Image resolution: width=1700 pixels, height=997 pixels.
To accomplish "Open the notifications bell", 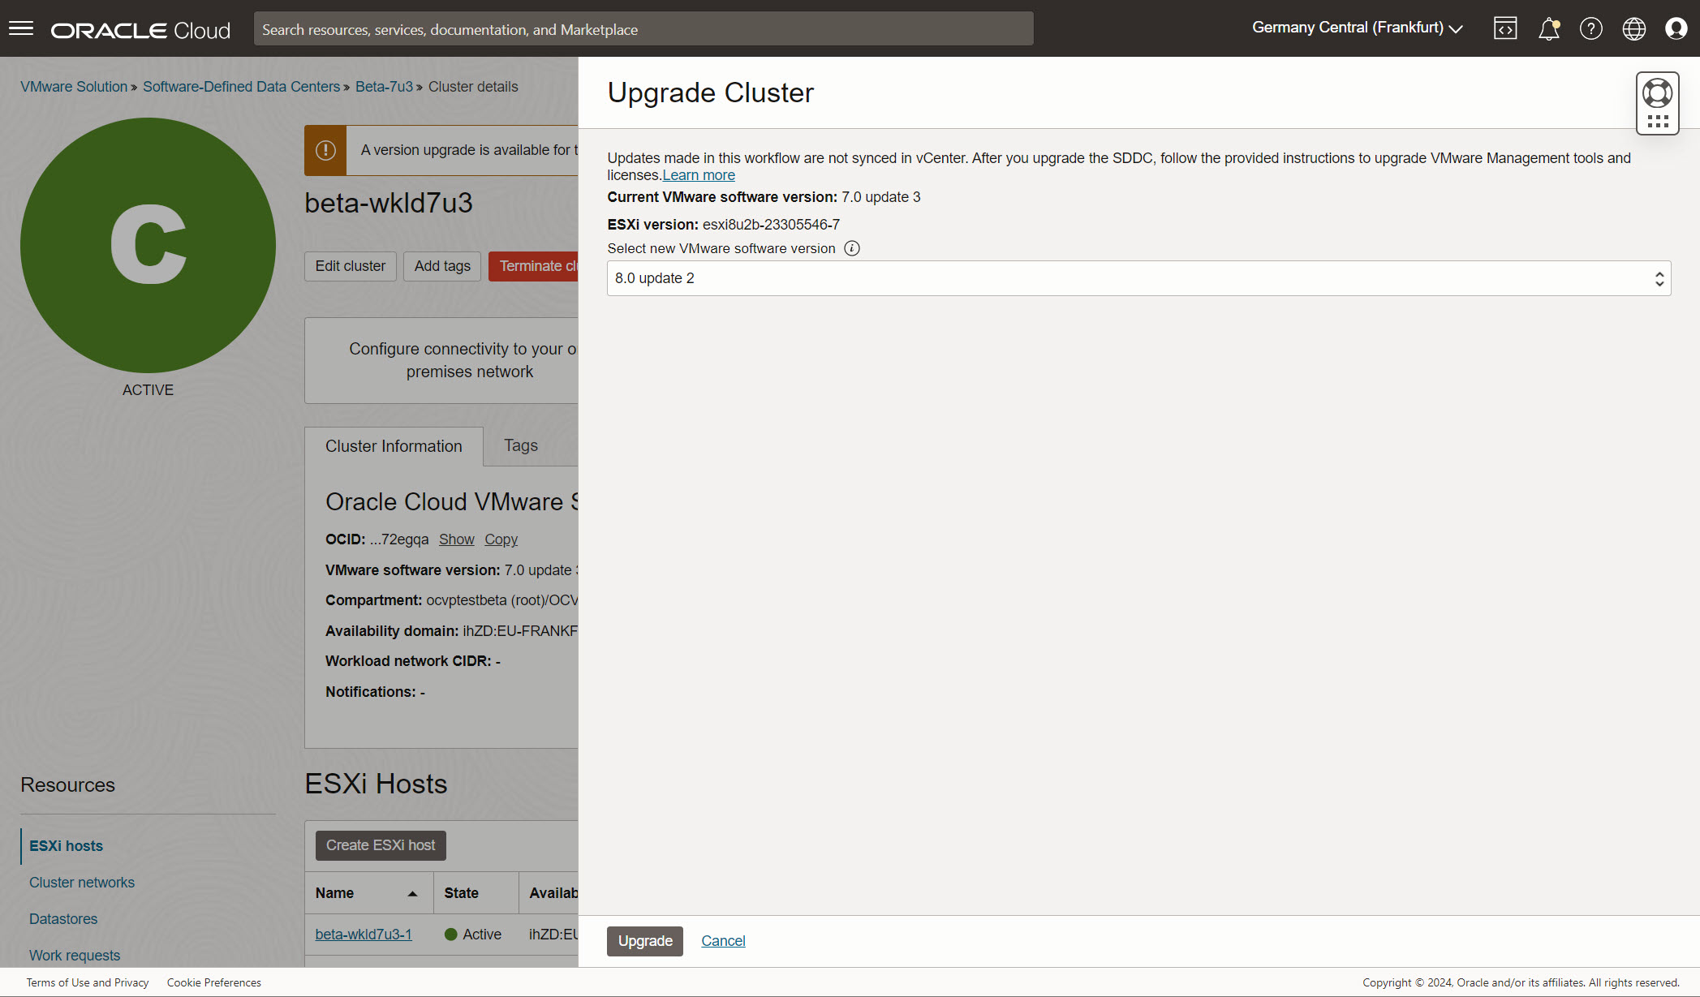I will [x=1548, y=29].
